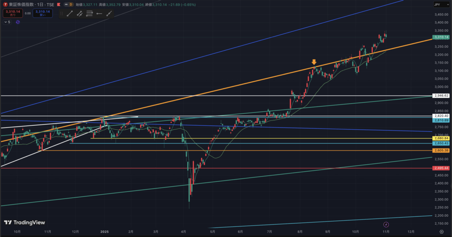The image size is (452, 237).
Task: Select the trend line drawing tool
Action: tap(70, 14)
